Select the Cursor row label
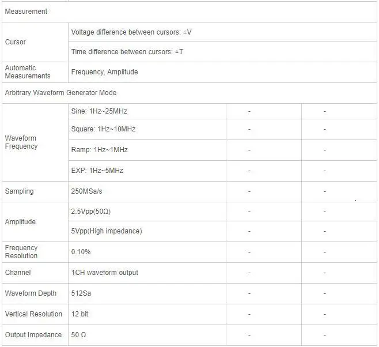Viewport: 379px width, 347px height. tap(15, 42)
